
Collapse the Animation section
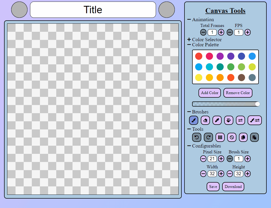(x=189, y=19)
